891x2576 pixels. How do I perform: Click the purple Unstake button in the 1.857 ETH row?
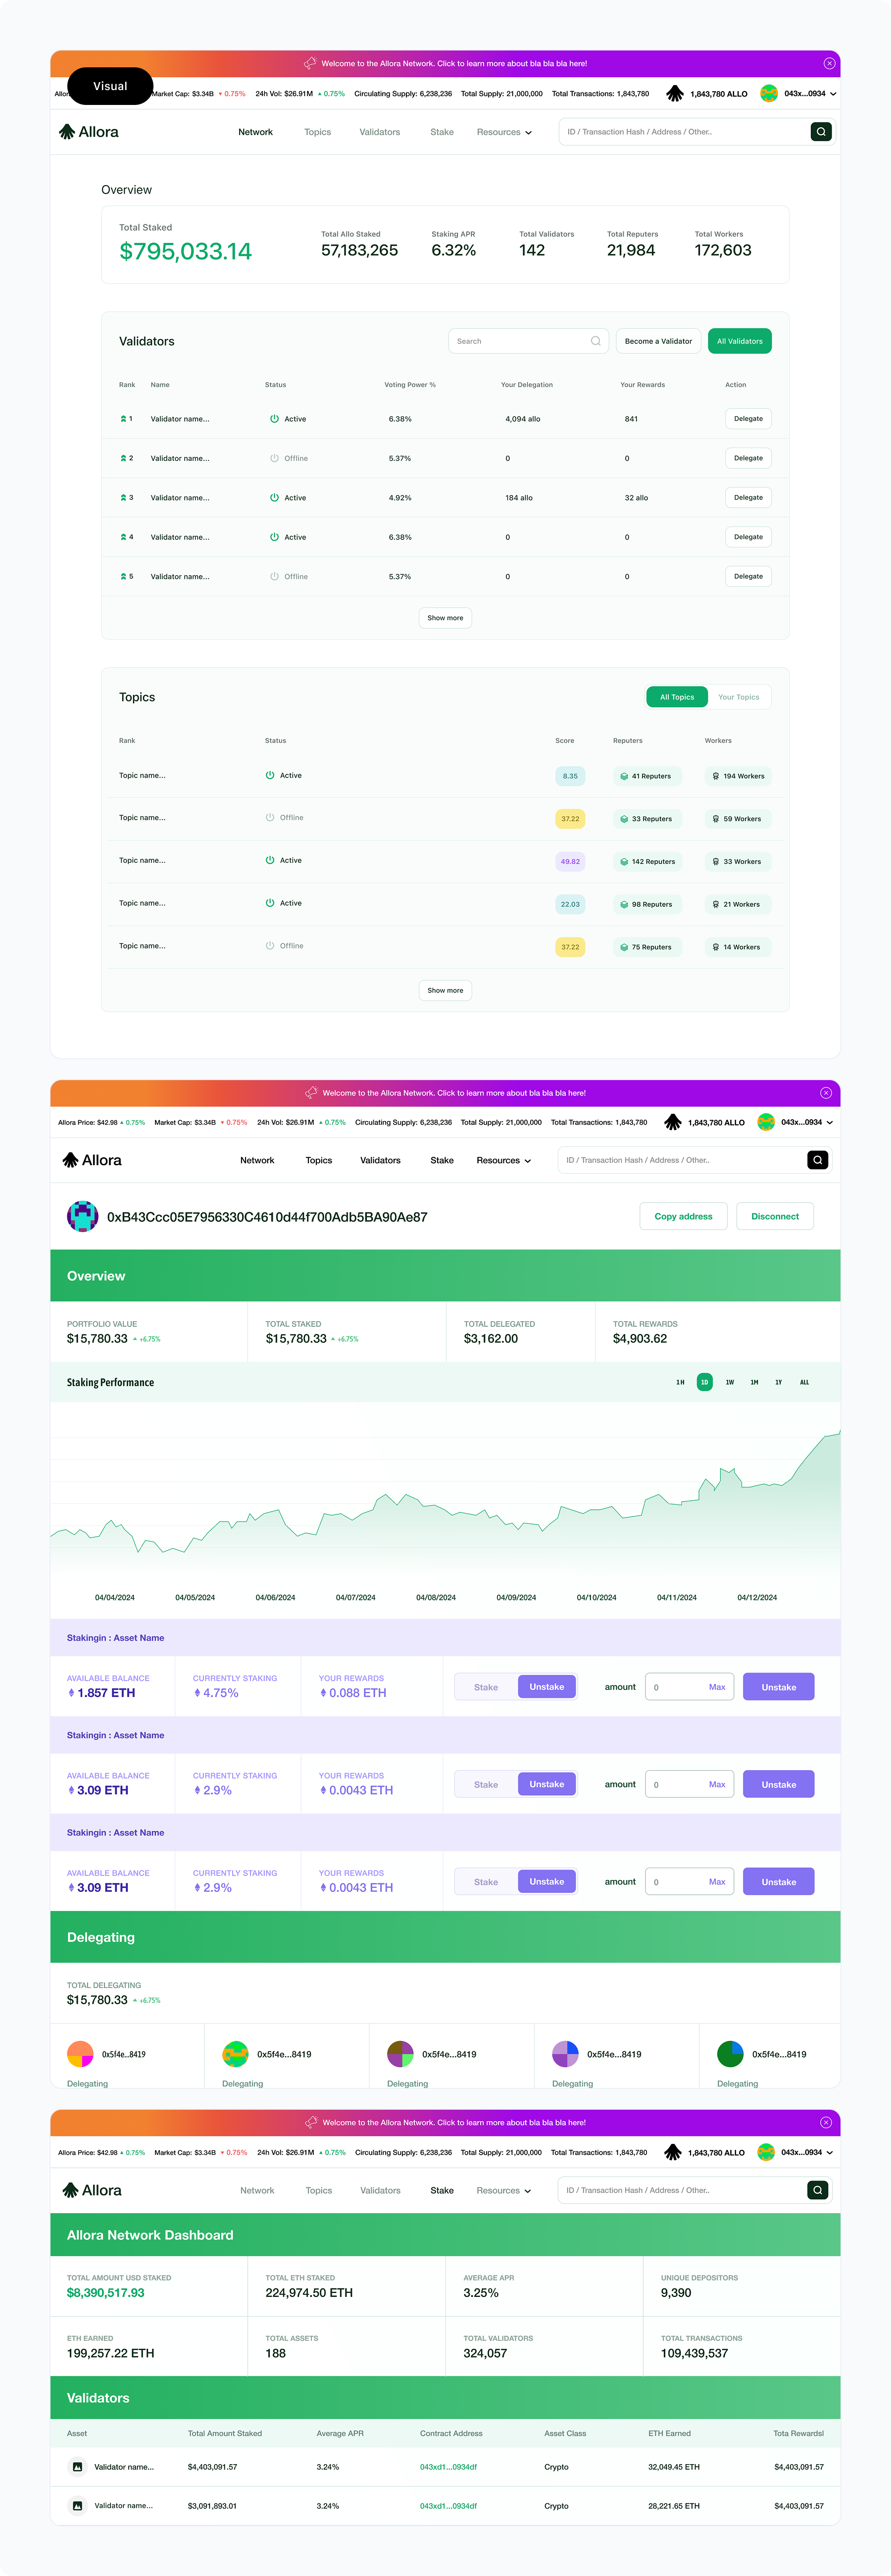point(778,1687)
